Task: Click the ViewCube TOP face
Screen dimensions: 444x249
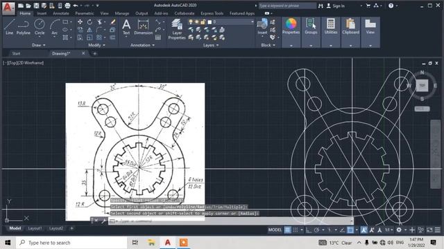Action: click(x=422, y=85)
